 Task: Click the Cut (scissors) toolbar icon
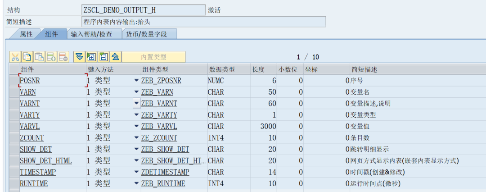pos(15,57)
